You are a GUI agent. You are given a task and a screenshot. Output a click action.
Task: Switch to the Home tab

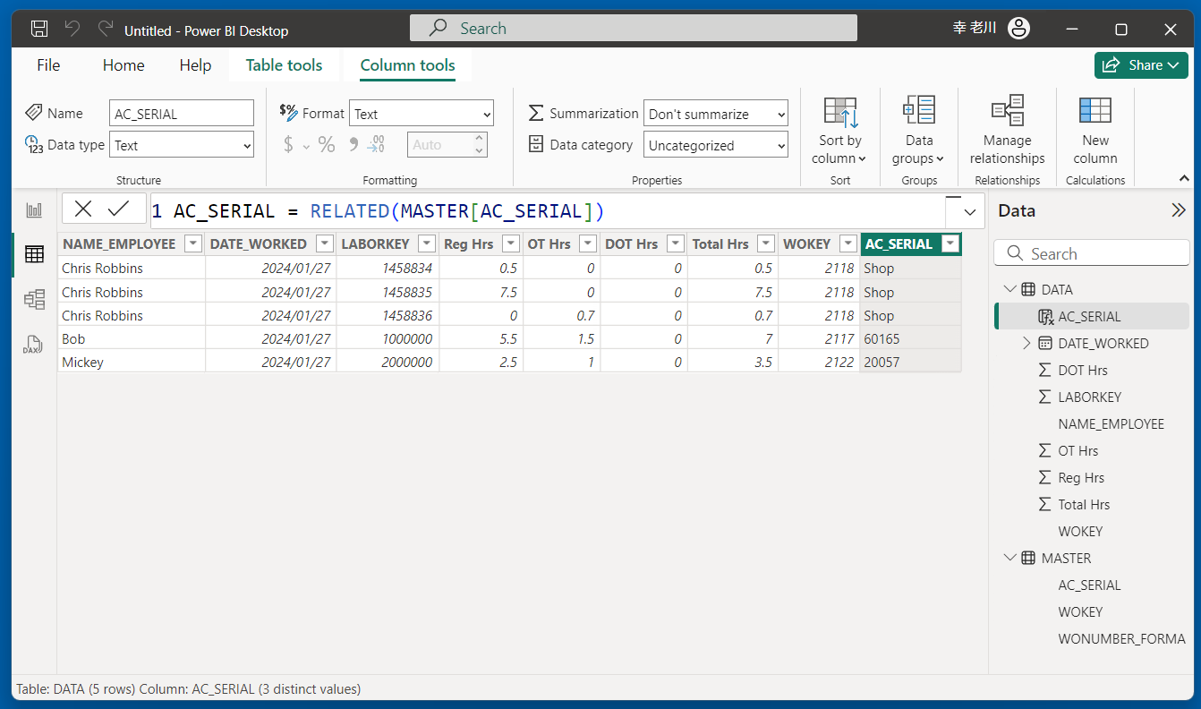click(124, 65)
